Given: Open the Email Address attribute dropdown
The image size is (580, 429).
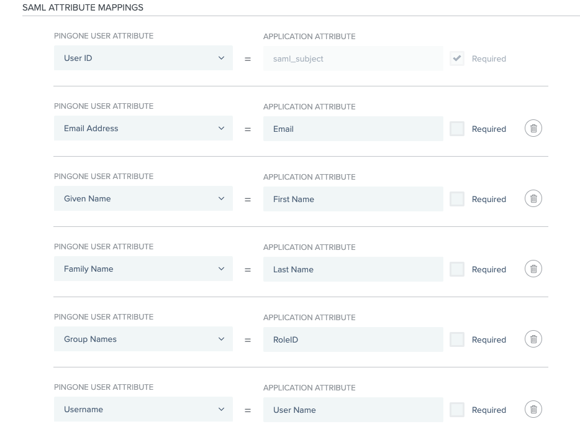Looking at the screenshot, I should click(143, 129).
